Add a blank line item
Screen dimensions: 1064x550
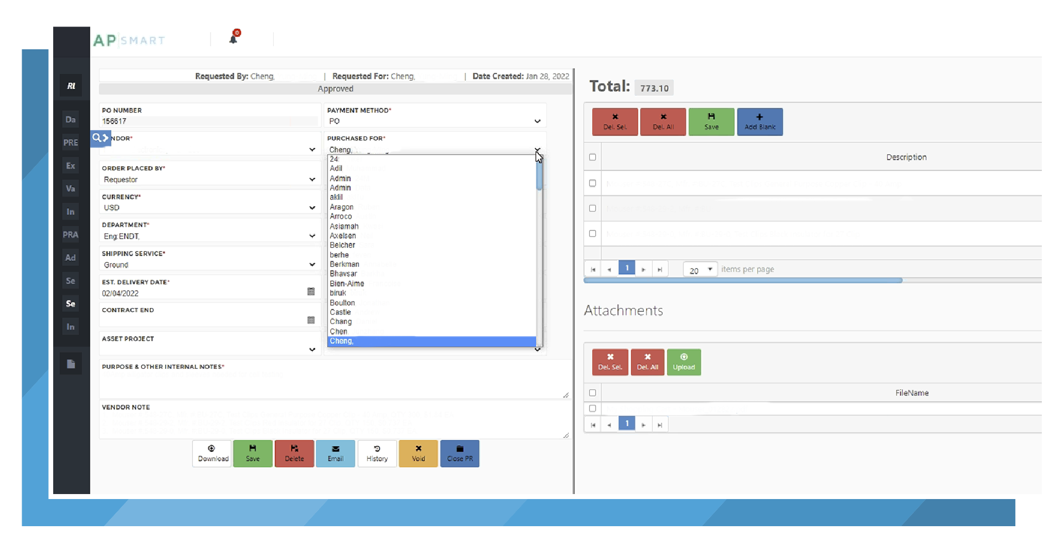pos(759,122)
